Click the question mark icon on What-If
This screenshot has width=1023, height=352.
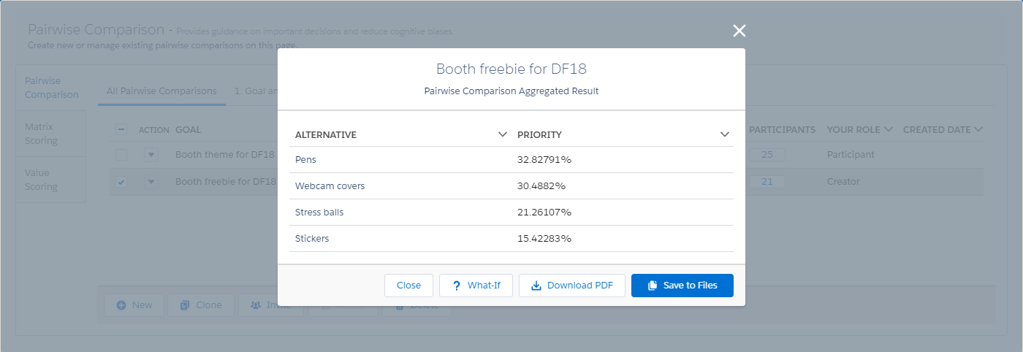coord(456,286)
